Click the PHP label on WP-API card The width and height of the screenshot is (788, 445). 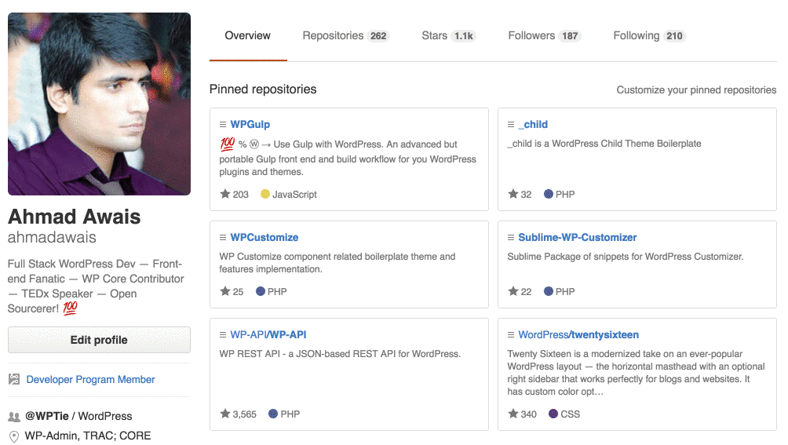click(290, 414)
